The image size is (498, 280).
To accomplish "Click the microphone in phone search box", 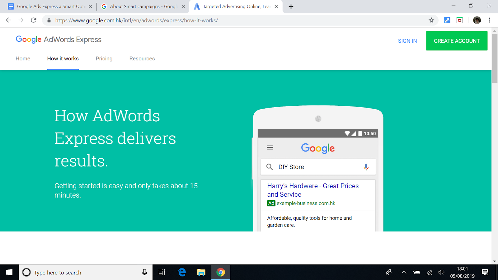I will [x=366, y=167].
